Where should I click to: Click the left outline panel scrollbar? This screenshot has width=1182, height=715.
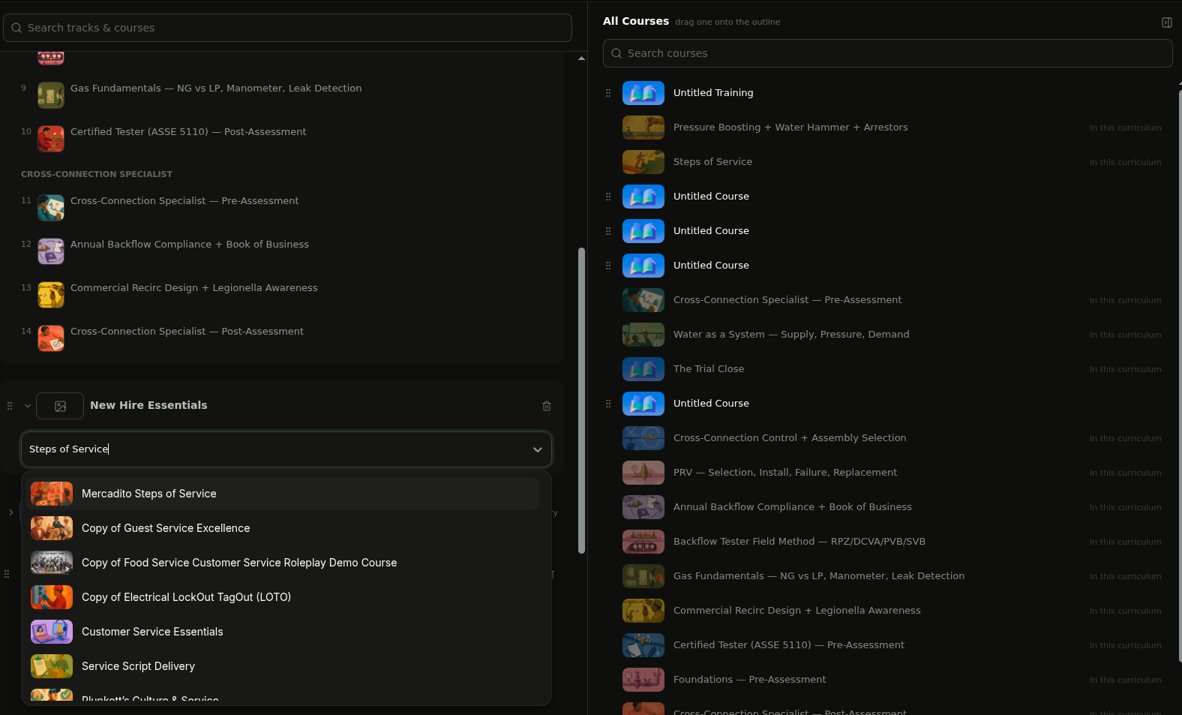(581, 401)
